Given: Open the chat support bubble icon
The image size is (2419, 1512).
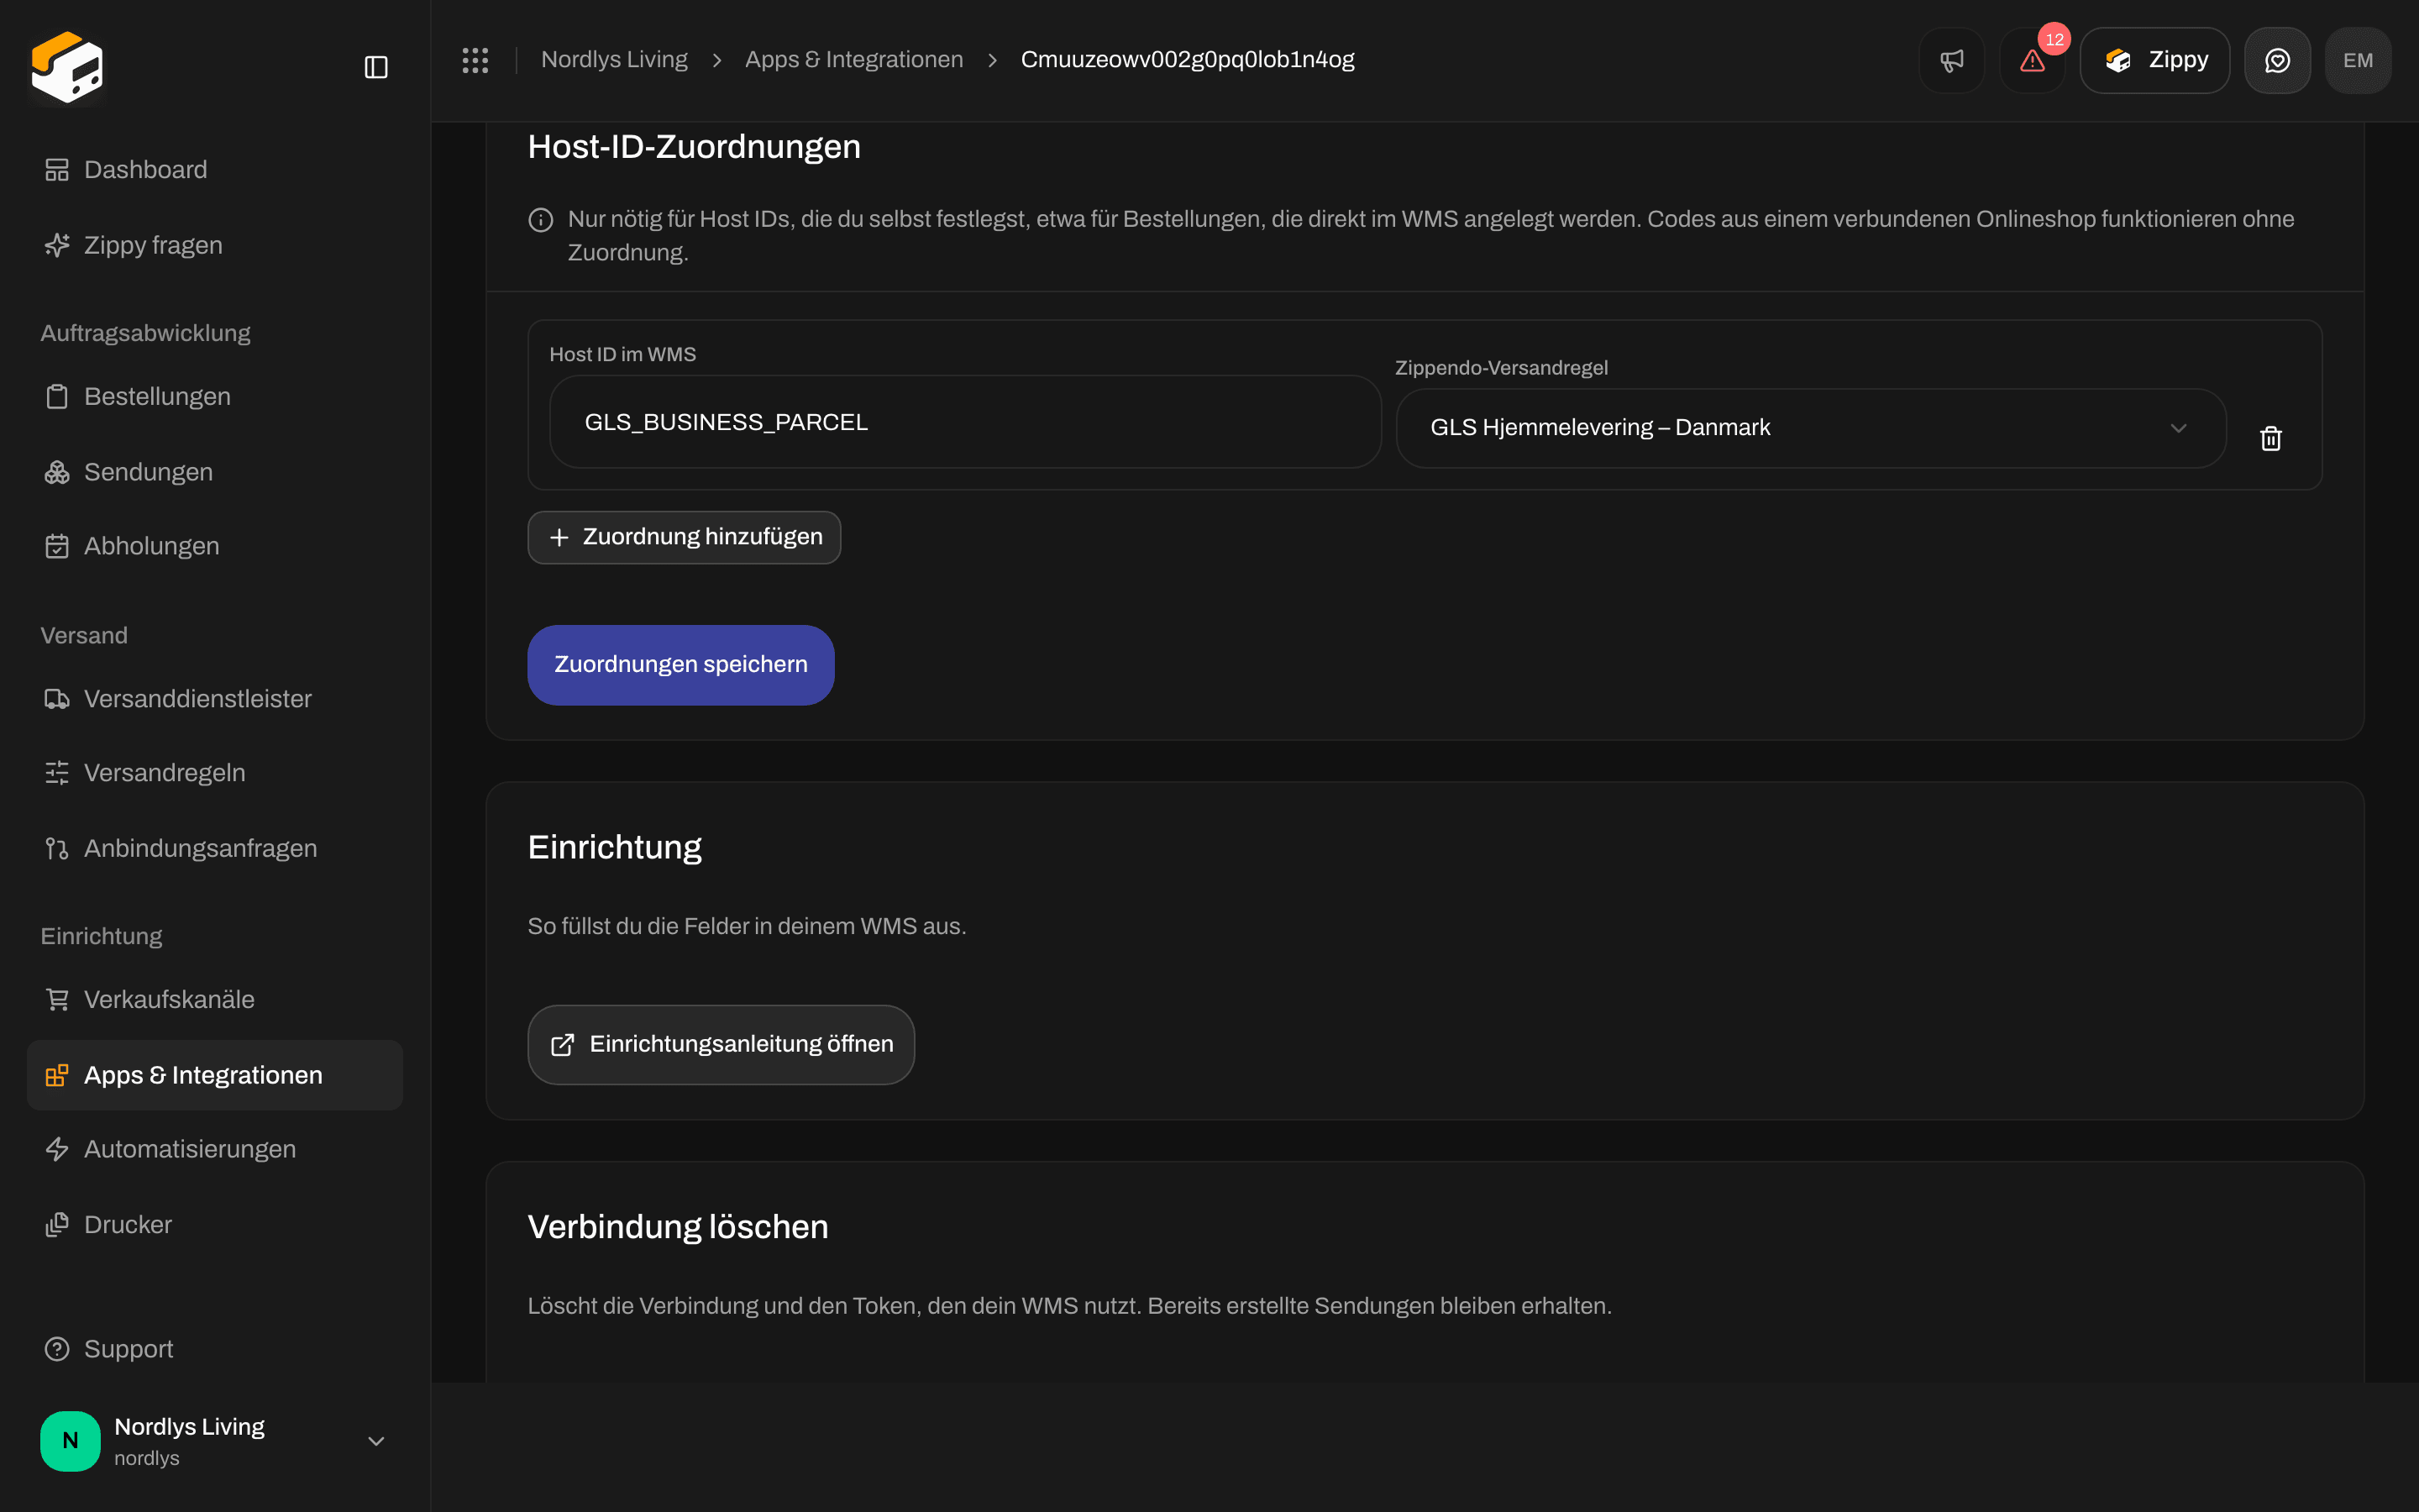Looking at the screenshot, I should tap(2277, 60).
